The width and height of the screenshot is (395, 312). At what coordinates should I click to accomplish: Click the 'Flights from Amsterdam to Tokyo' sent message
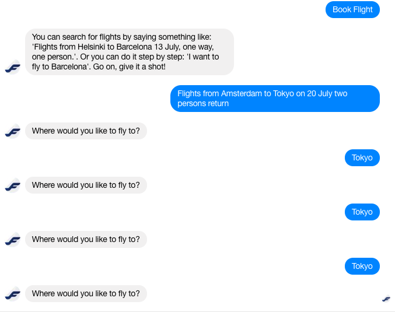275,99
